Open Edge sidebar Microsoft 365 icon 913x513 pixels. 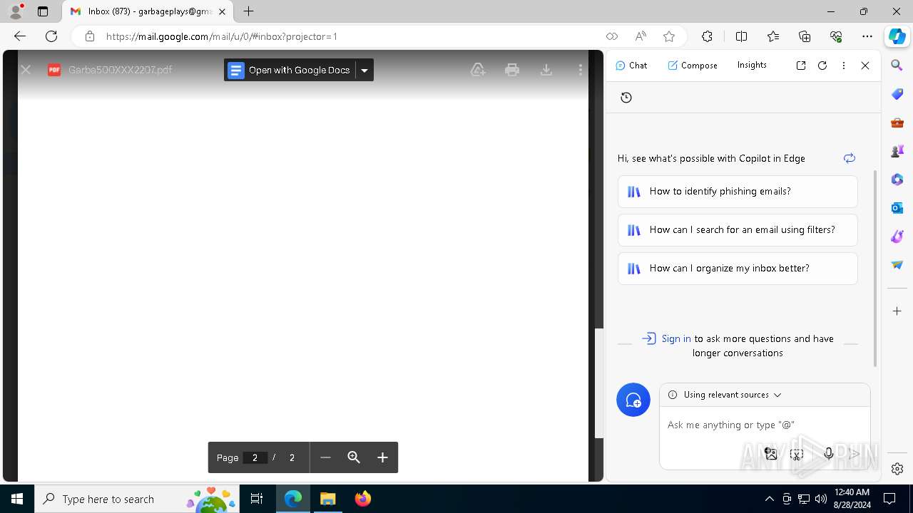(897, 180)
